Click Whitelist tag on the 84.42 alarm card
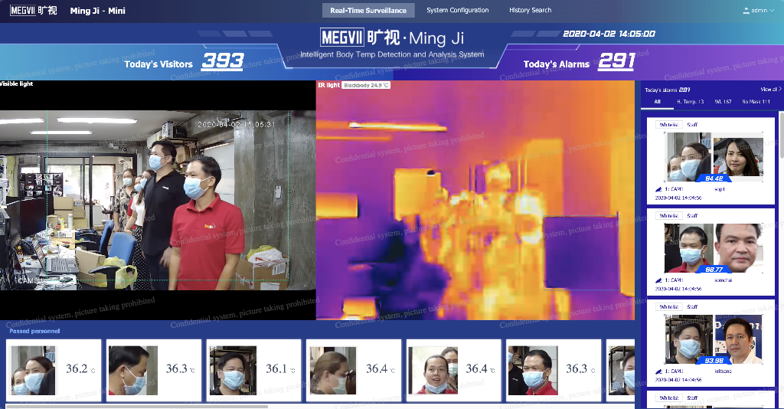 click(x=668, y=125)
